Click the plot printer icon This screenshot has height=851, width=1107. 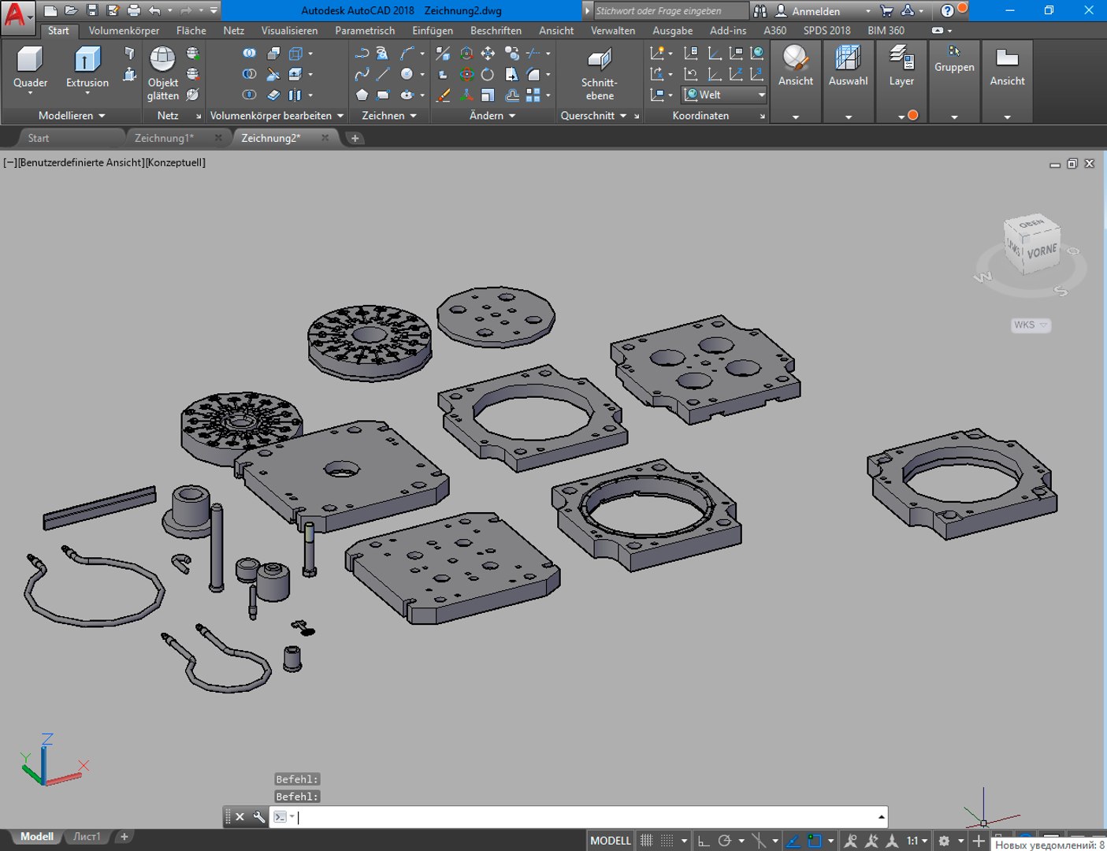133,11
